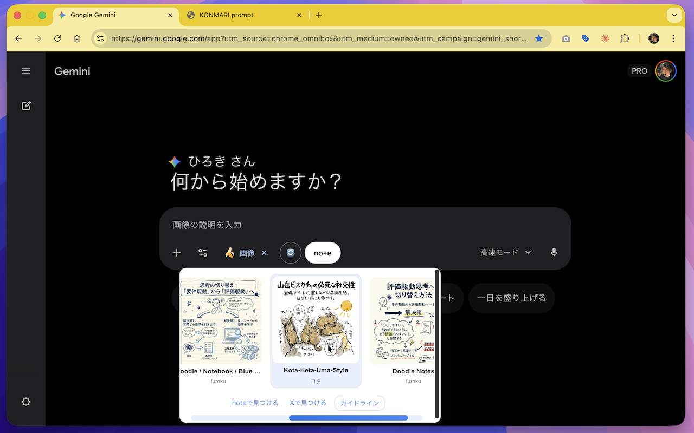Open the Chrome extensions puzzle icon

pyautogui.click(x=625, y=38)
